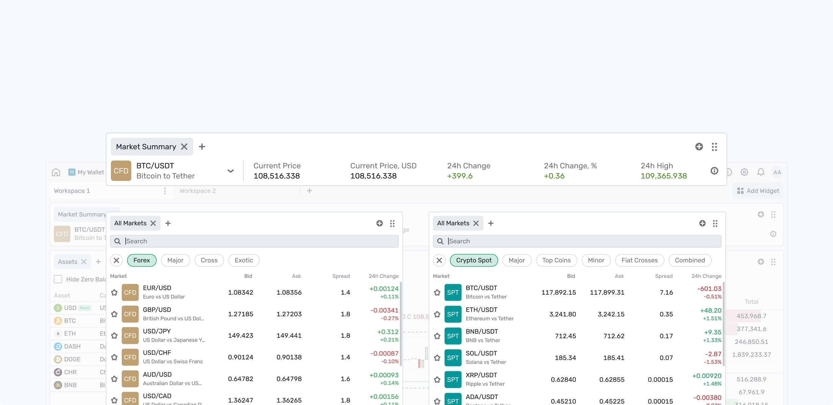
Task: Toggle the Combined filter chip
Action: (x=690, y=260)
